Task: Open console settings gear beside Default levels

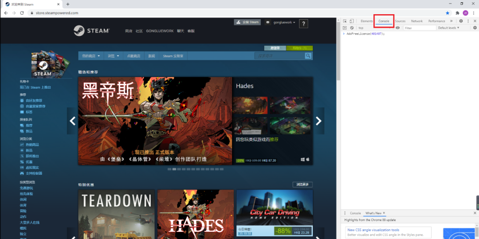Action: pyautogui.click(x=475, y=28)
